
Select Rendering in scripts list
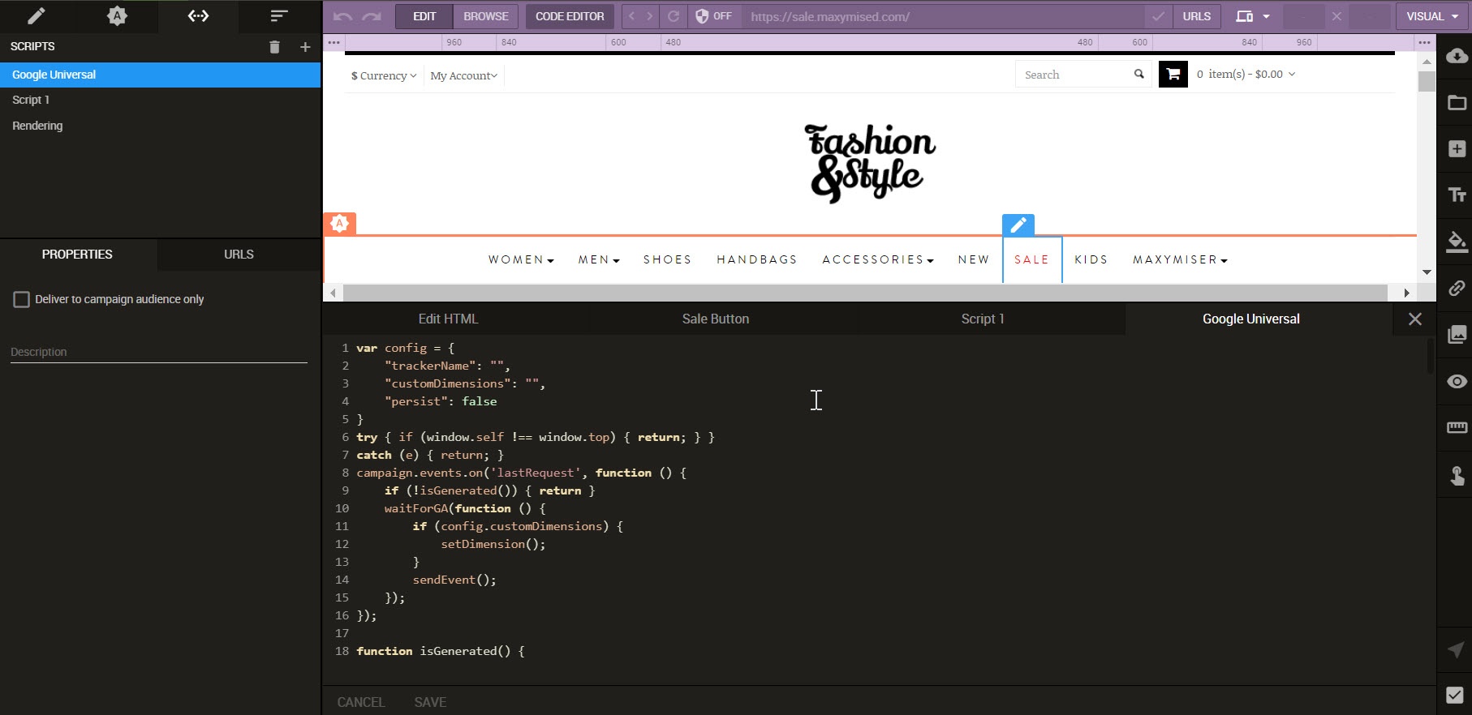pyautogui.click(x=161, y=126)
